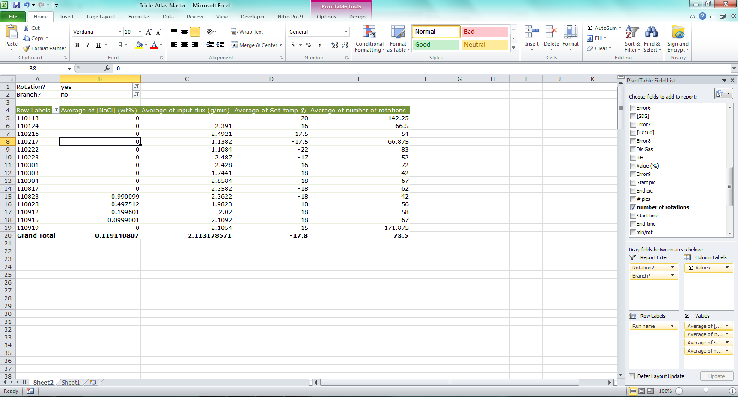
Task: Apply bold formatting with B icon
Action: pyautogui.click(x=77, y=45)
